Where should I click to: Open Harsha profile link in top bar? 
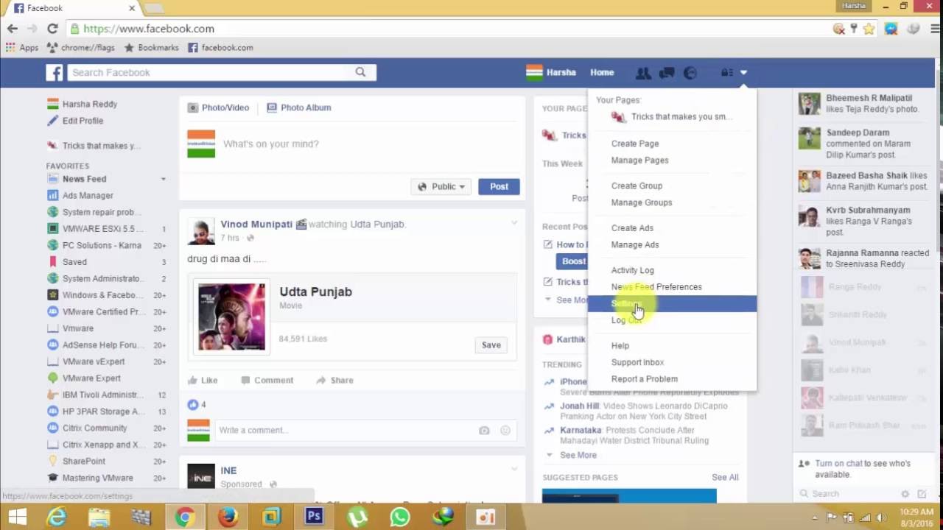(551, 72)
